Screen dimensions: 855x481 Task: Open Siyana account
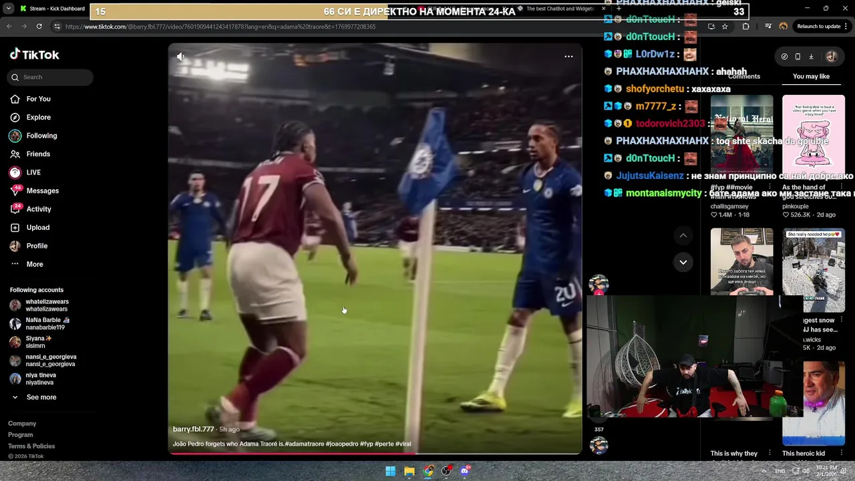(x=40, y=342)
